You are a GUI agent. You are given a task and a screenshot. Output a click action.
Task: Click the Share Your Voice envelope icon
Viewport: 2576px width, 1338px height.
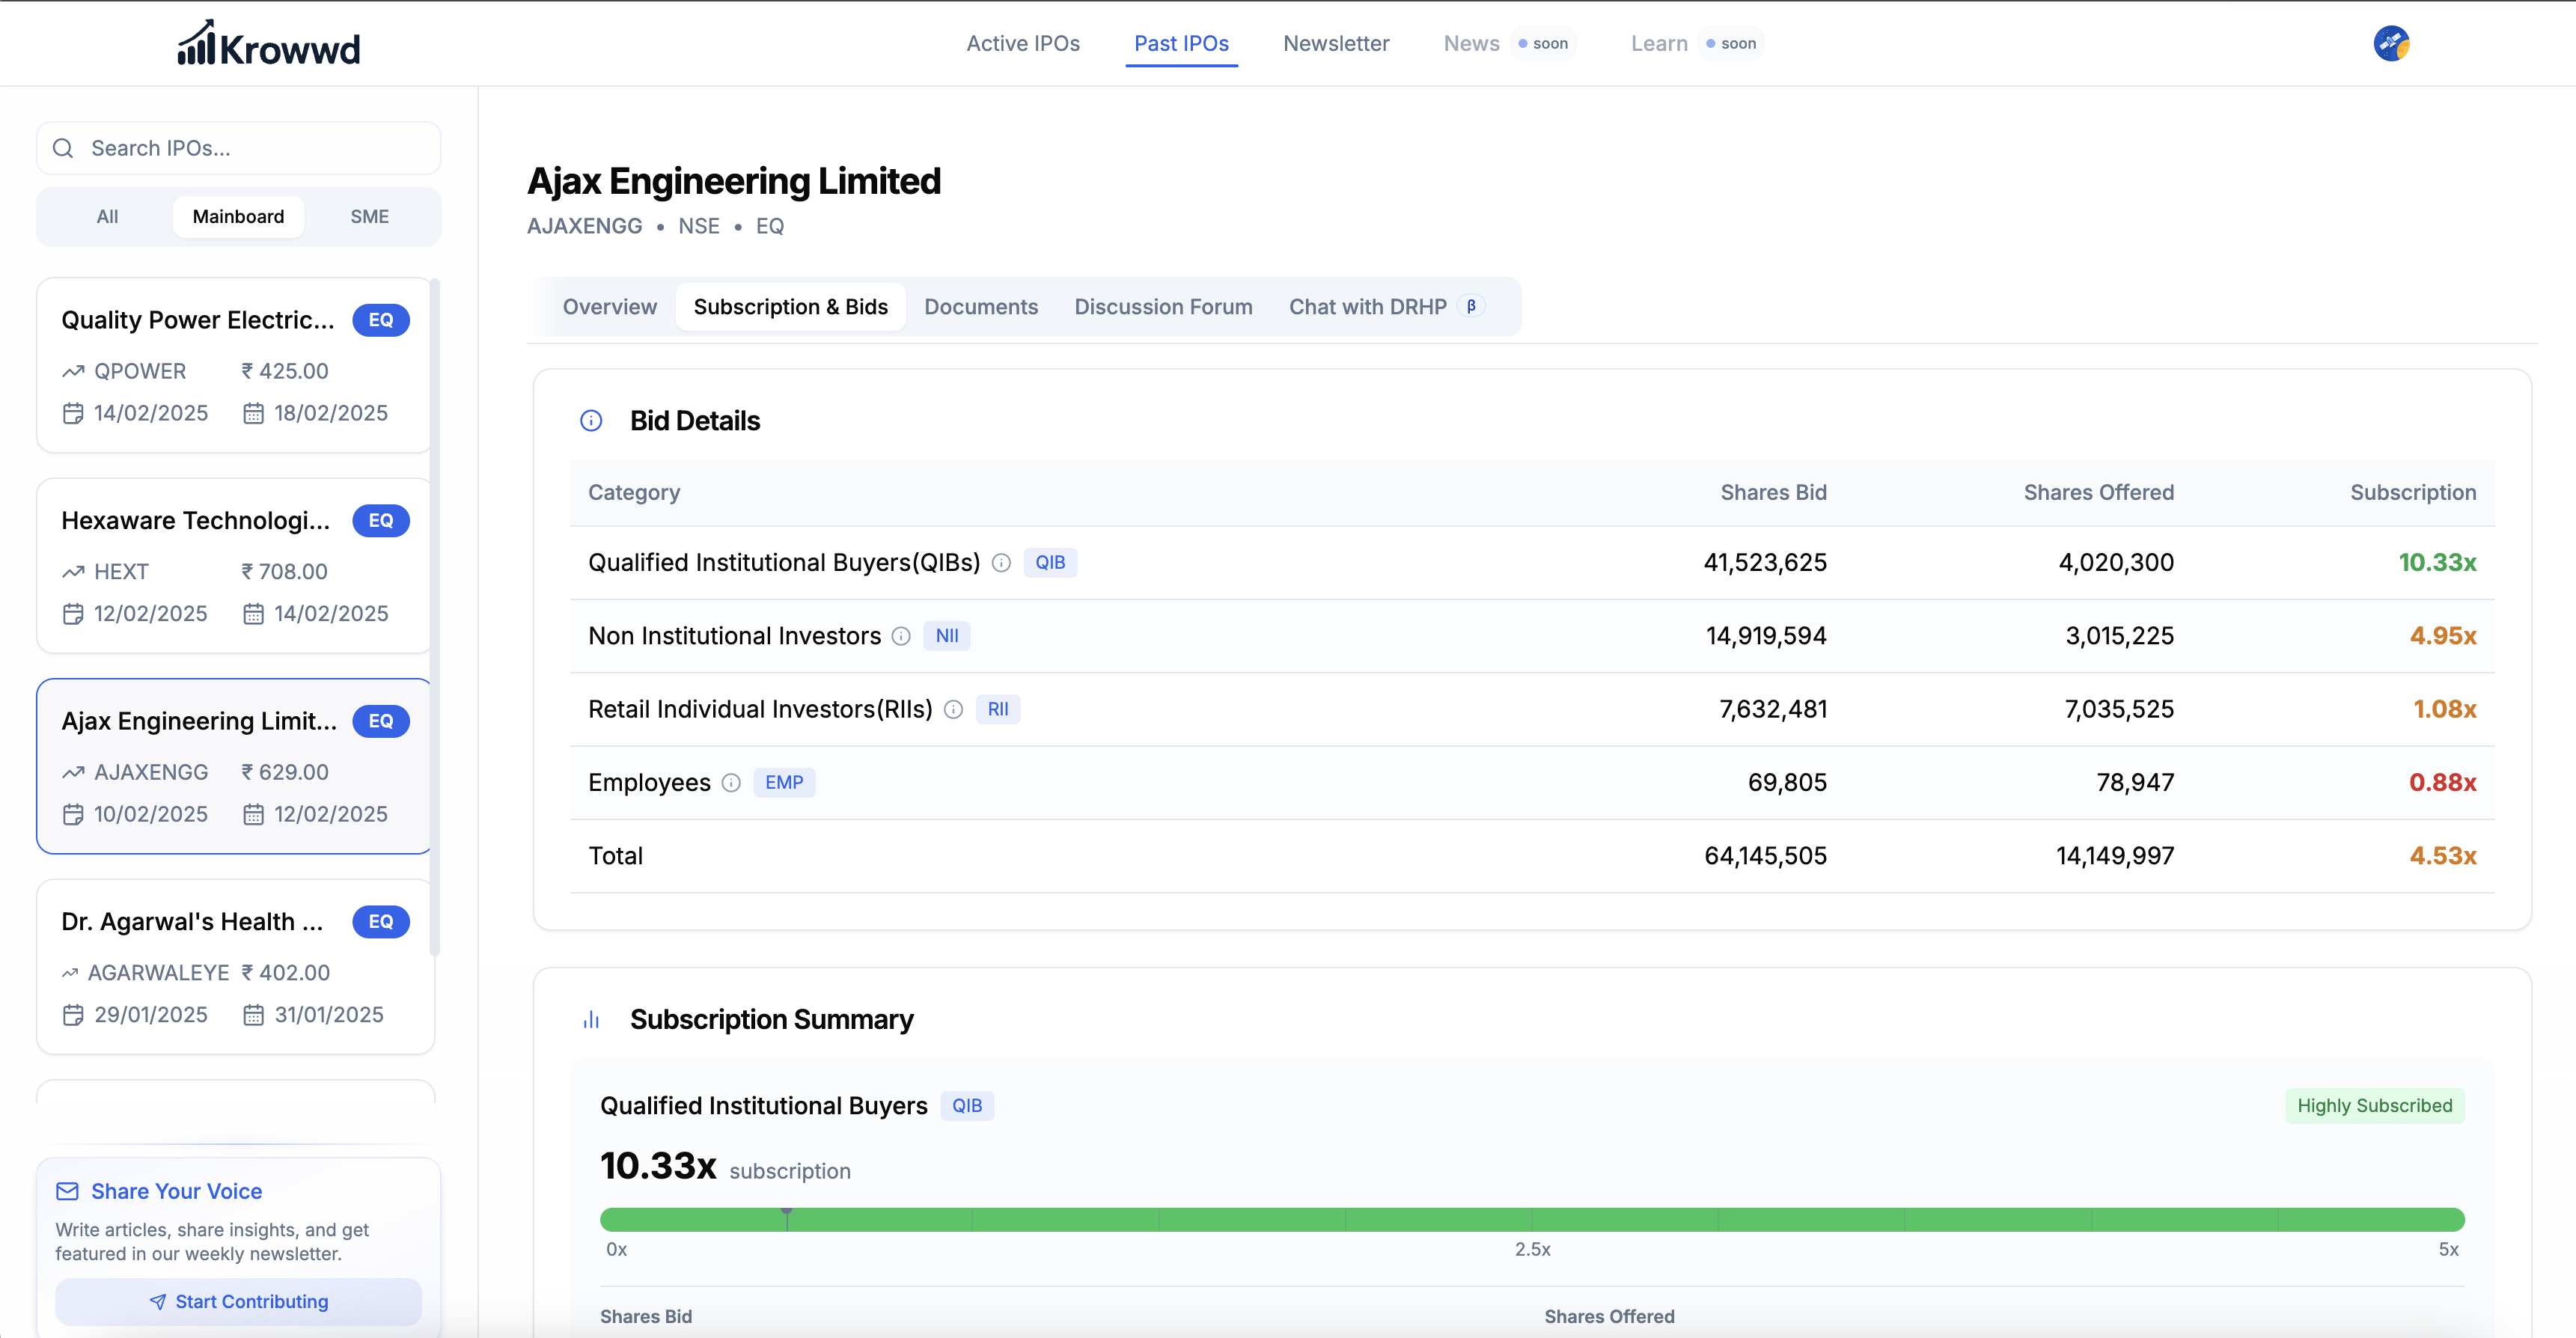67,1191
